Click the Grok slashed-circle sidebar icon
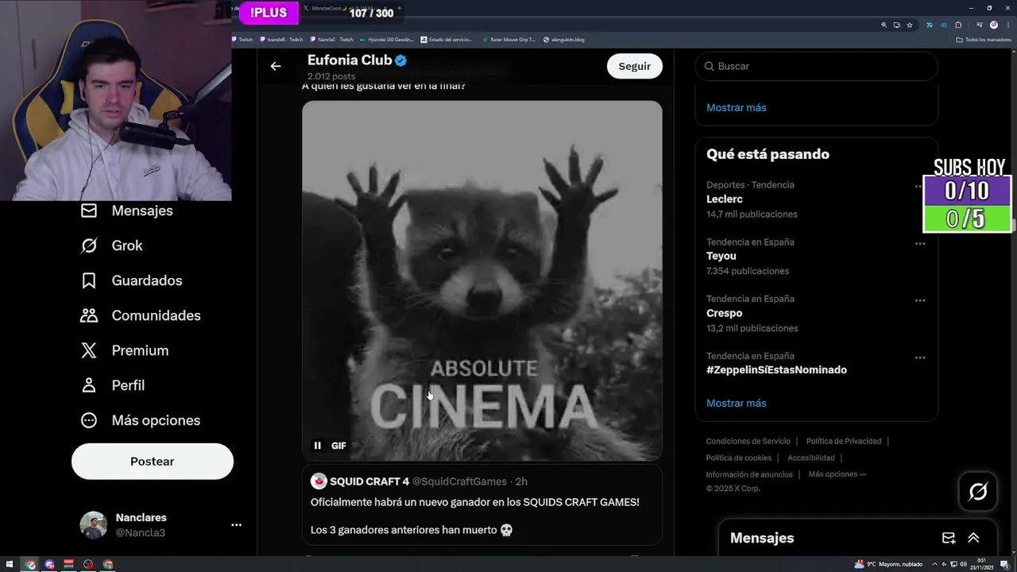Viewport: 1017px width, 572px height. (89, 245)
